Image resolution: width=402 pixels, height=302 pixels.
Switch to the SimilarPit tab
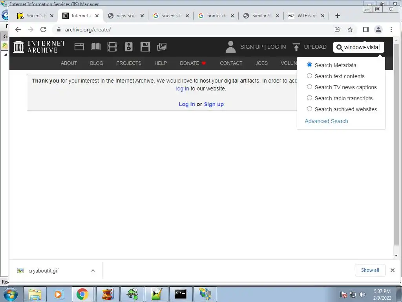(261, 16)
